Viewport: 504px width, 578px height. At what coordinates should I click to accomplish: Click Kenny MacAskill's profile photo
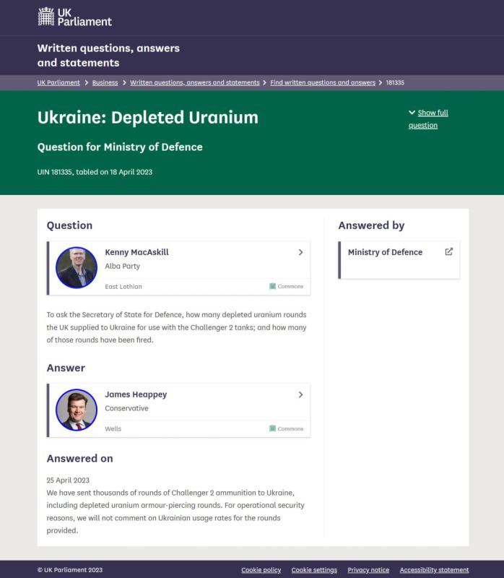pos(77,267)
